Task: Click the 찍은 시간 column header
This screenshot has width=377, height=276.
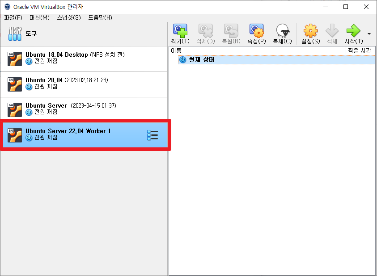Action: point(360,50)
